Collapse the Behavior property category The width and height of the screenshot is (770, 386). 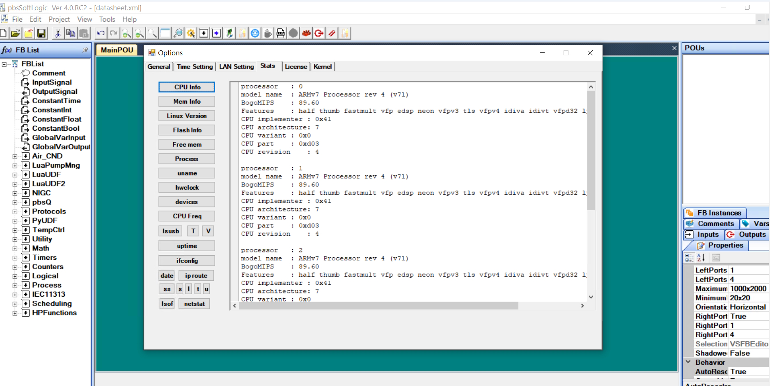(688, 362)
